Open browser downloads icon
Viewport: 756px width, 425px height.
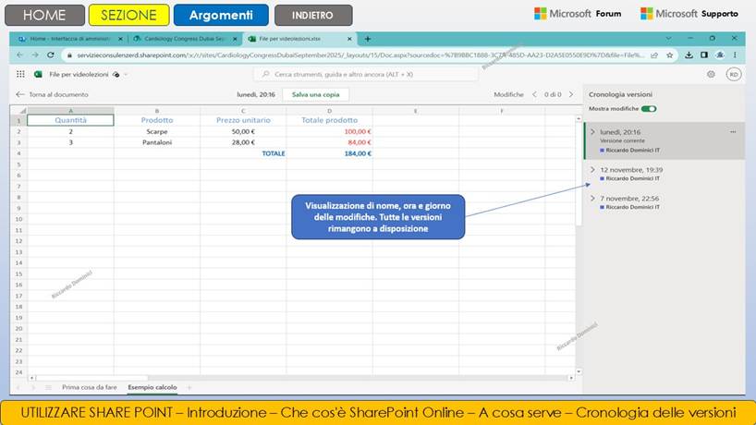[x=689, y=55]
